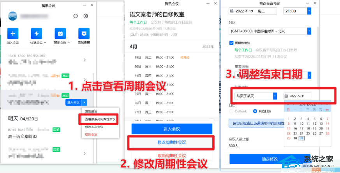The height and width of the screenshot is (173, 340).
Task: Open the Schedule Meeting (预定会议) calendar icon
Action: 60,33
